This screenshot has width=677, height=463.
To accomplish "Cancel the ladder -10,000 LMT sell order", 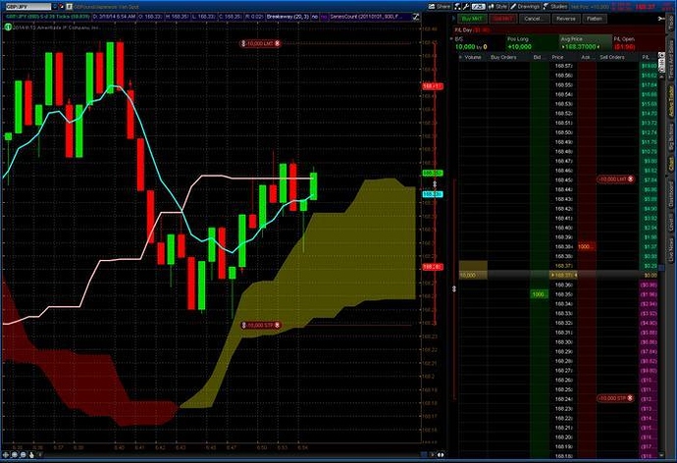I will (x=630, y=179).
